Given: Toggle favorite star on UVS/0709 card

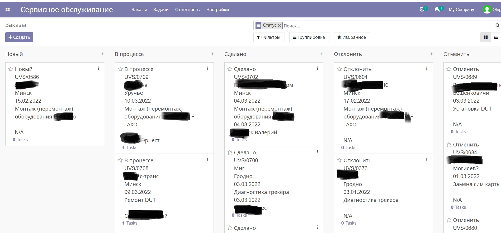Looking at the screenshot, I should pos(120,69).
